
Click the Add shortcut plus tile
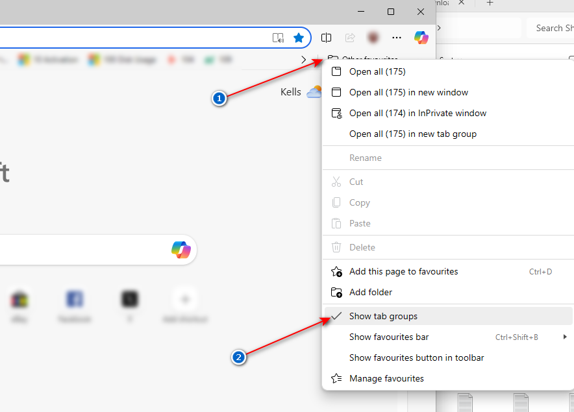click(185, 306)
